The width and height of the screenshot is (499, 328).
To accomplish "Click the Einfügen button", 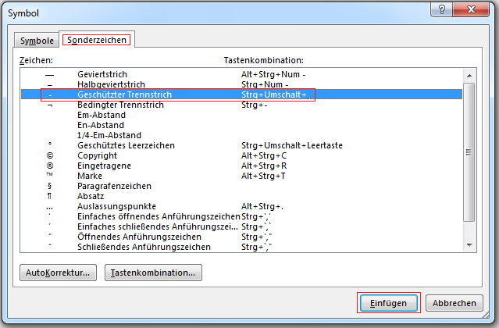I will tap(389, 303).
